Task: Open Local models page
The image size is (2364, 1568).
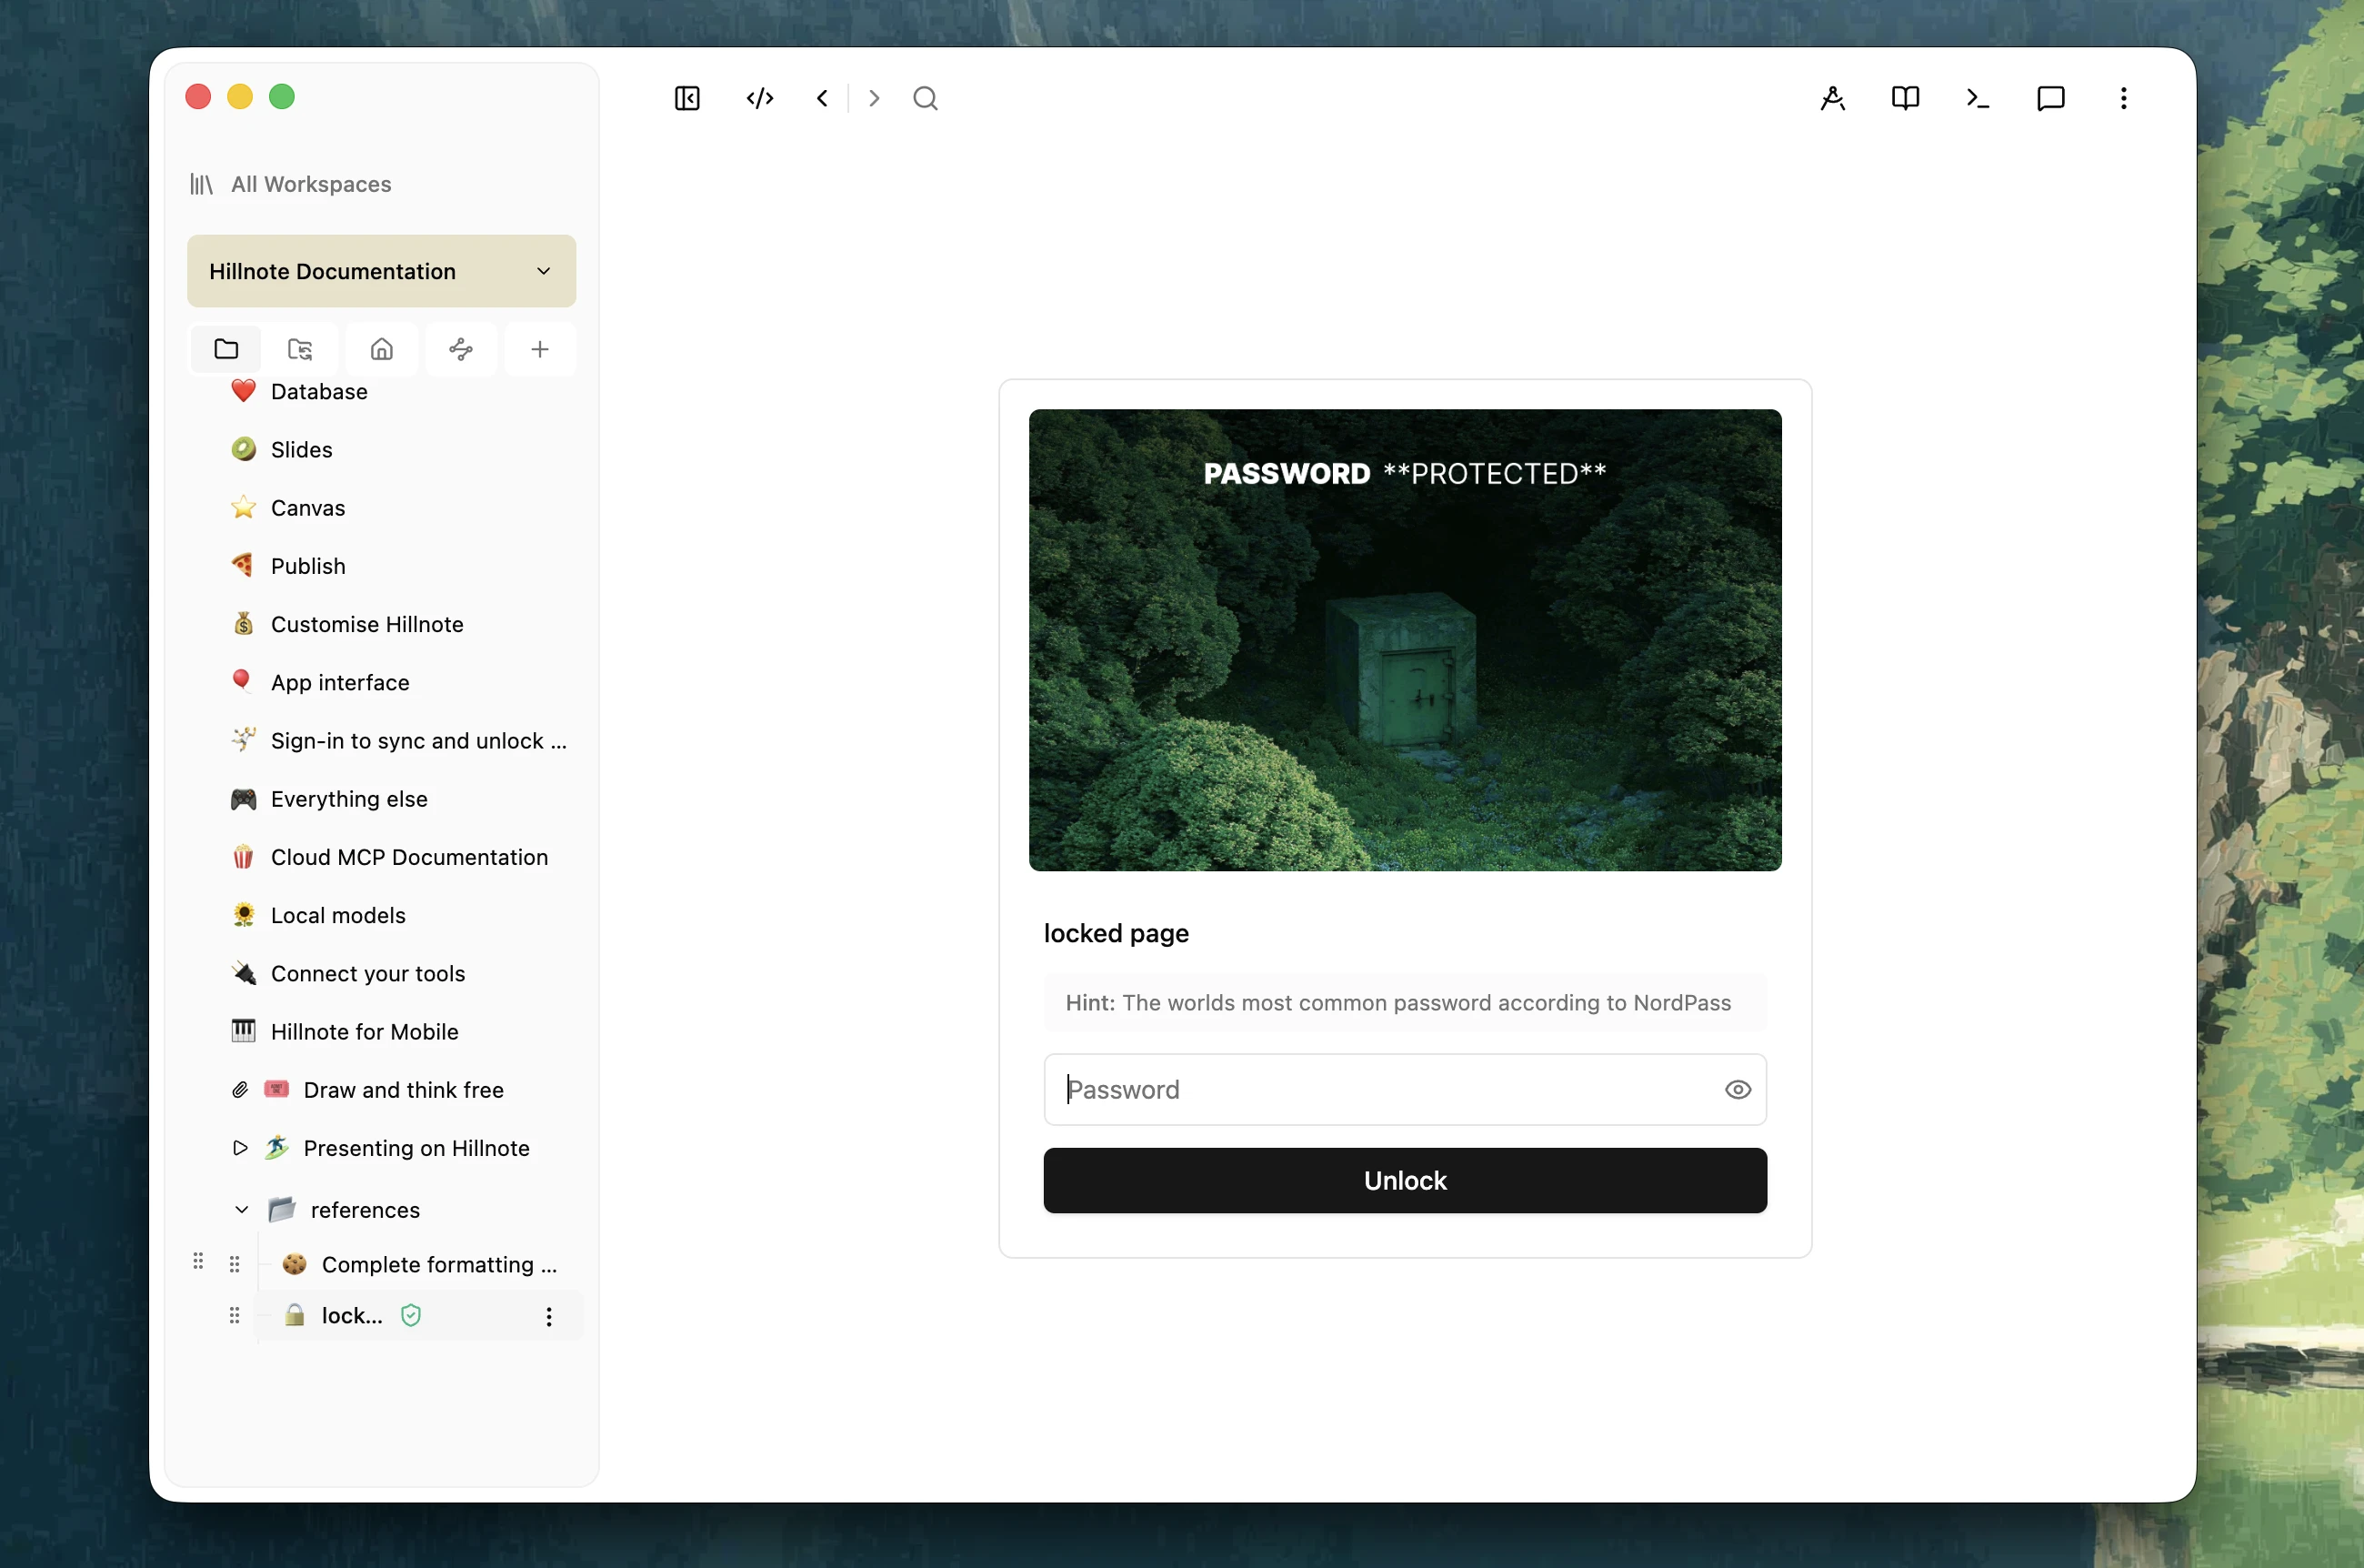Action: pyautogui.click(x=338, y=915)
